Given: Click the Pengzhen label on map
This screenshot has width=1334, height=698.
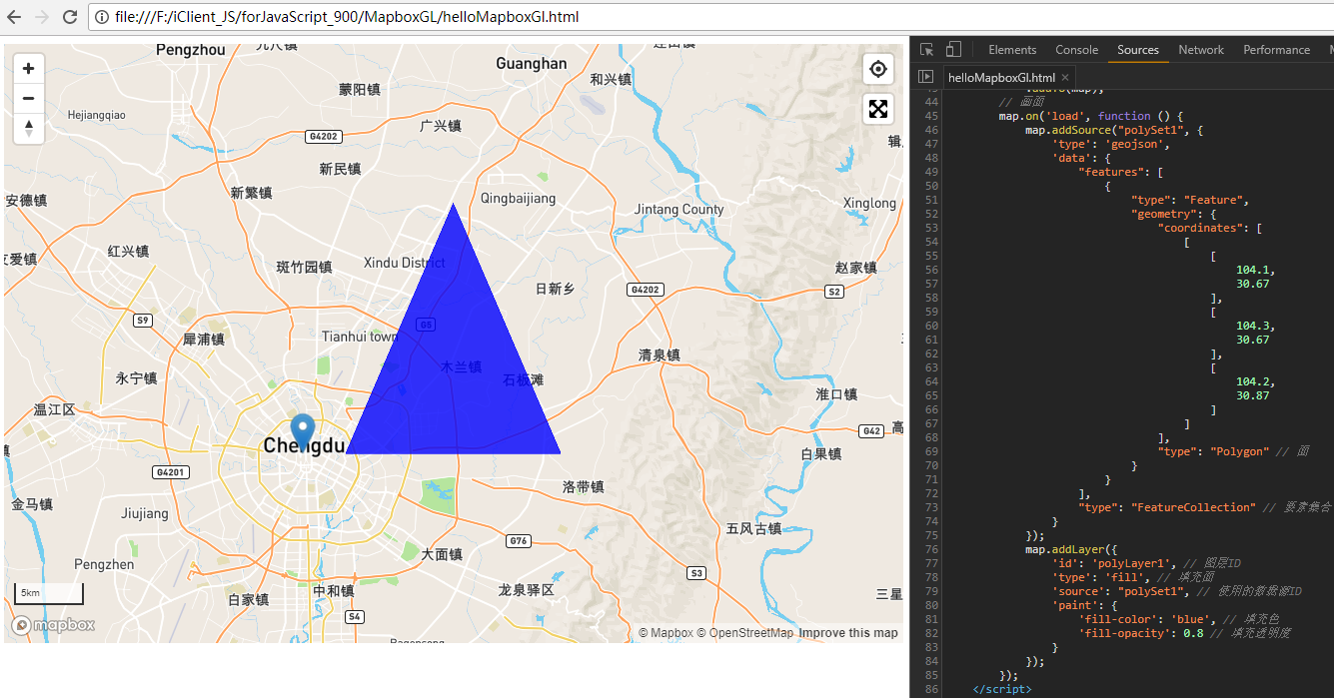Looking at the screenshot, I should point(104,565).
